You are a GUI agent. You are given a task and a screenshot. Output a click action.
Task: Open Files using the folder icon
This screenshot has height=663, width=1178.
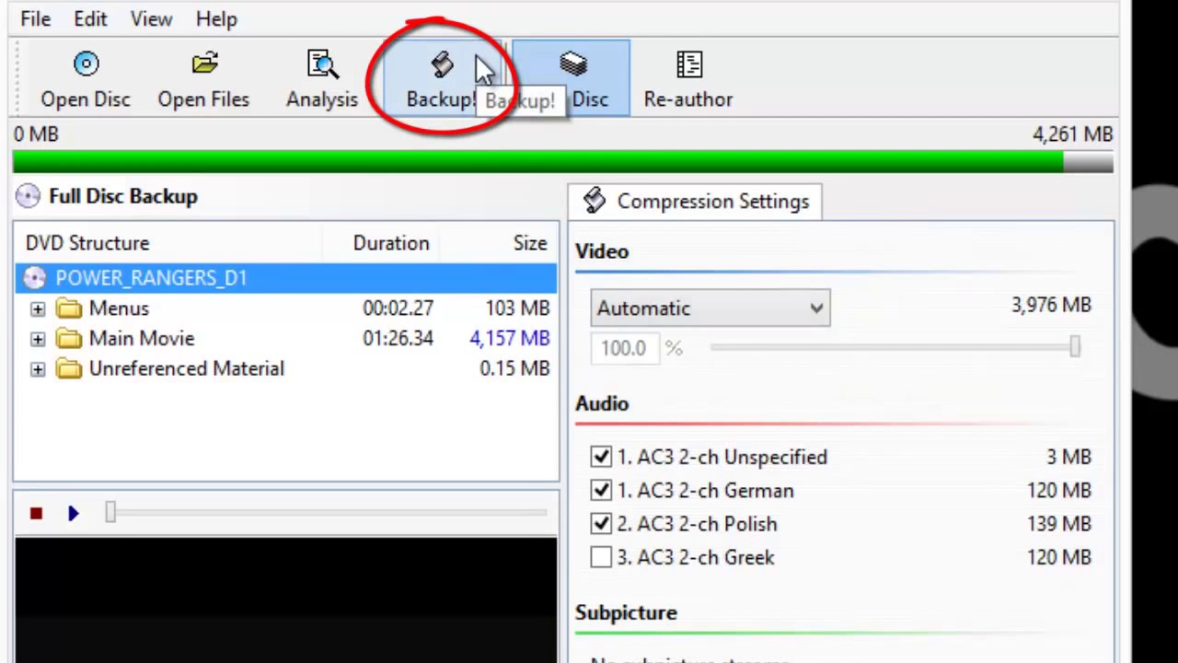[x=204, y=64]
